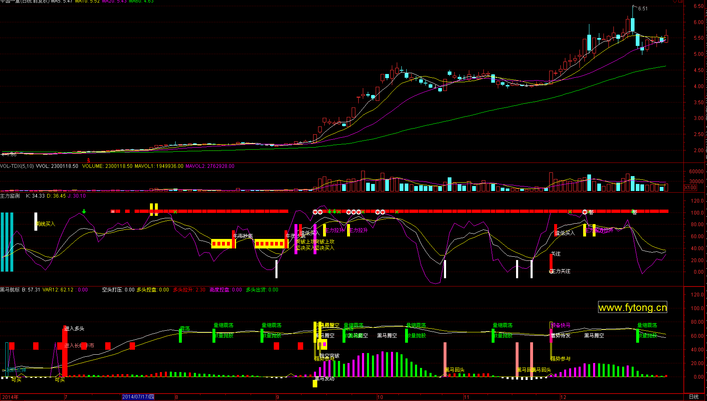707x401 pixels.
Task: Jump to month 9 on the time axis
Action: [277, 397]
